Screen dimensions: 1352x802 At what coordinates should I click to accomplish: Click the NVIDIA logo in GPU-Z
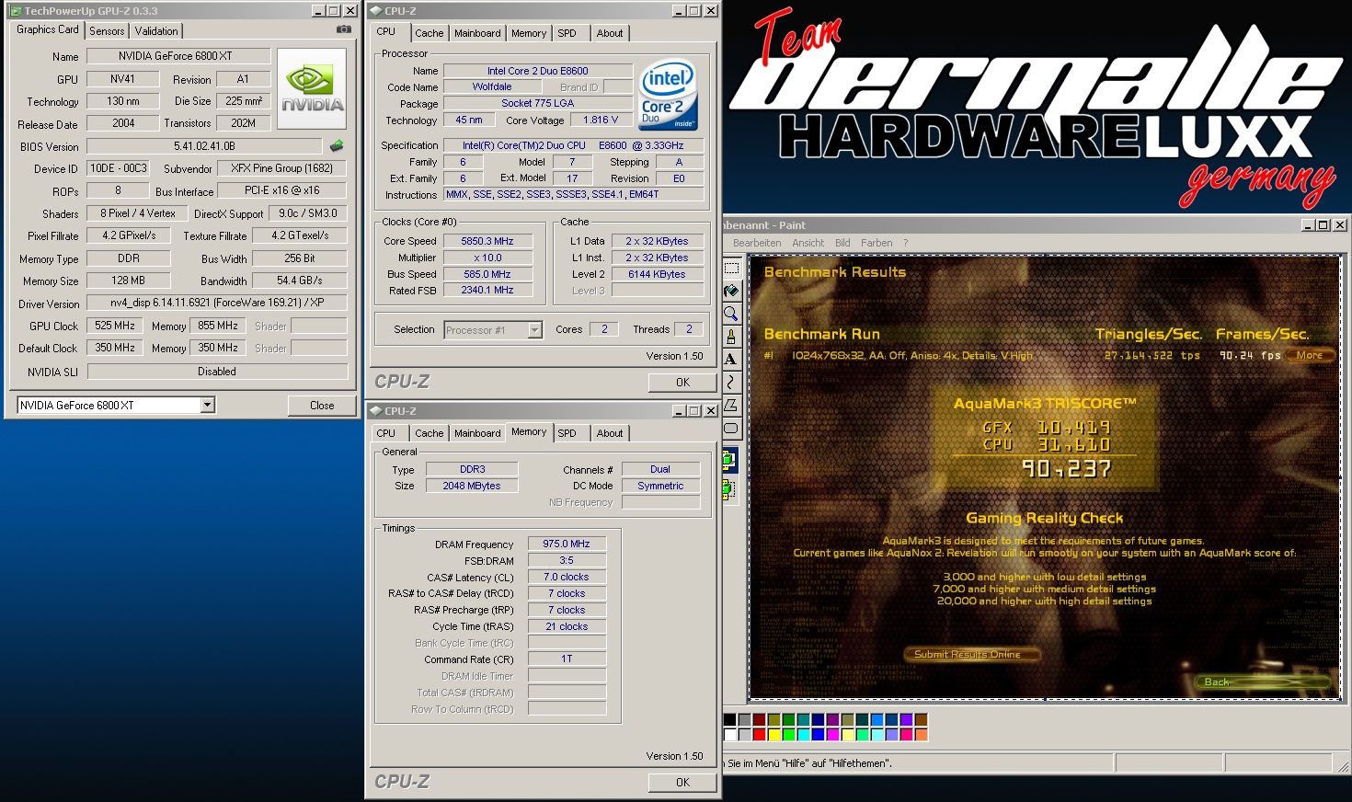tap(312, 88)
